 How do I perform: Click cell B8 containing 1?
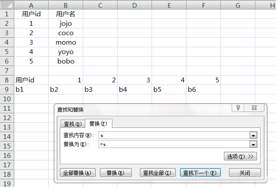tap(65, 80)
